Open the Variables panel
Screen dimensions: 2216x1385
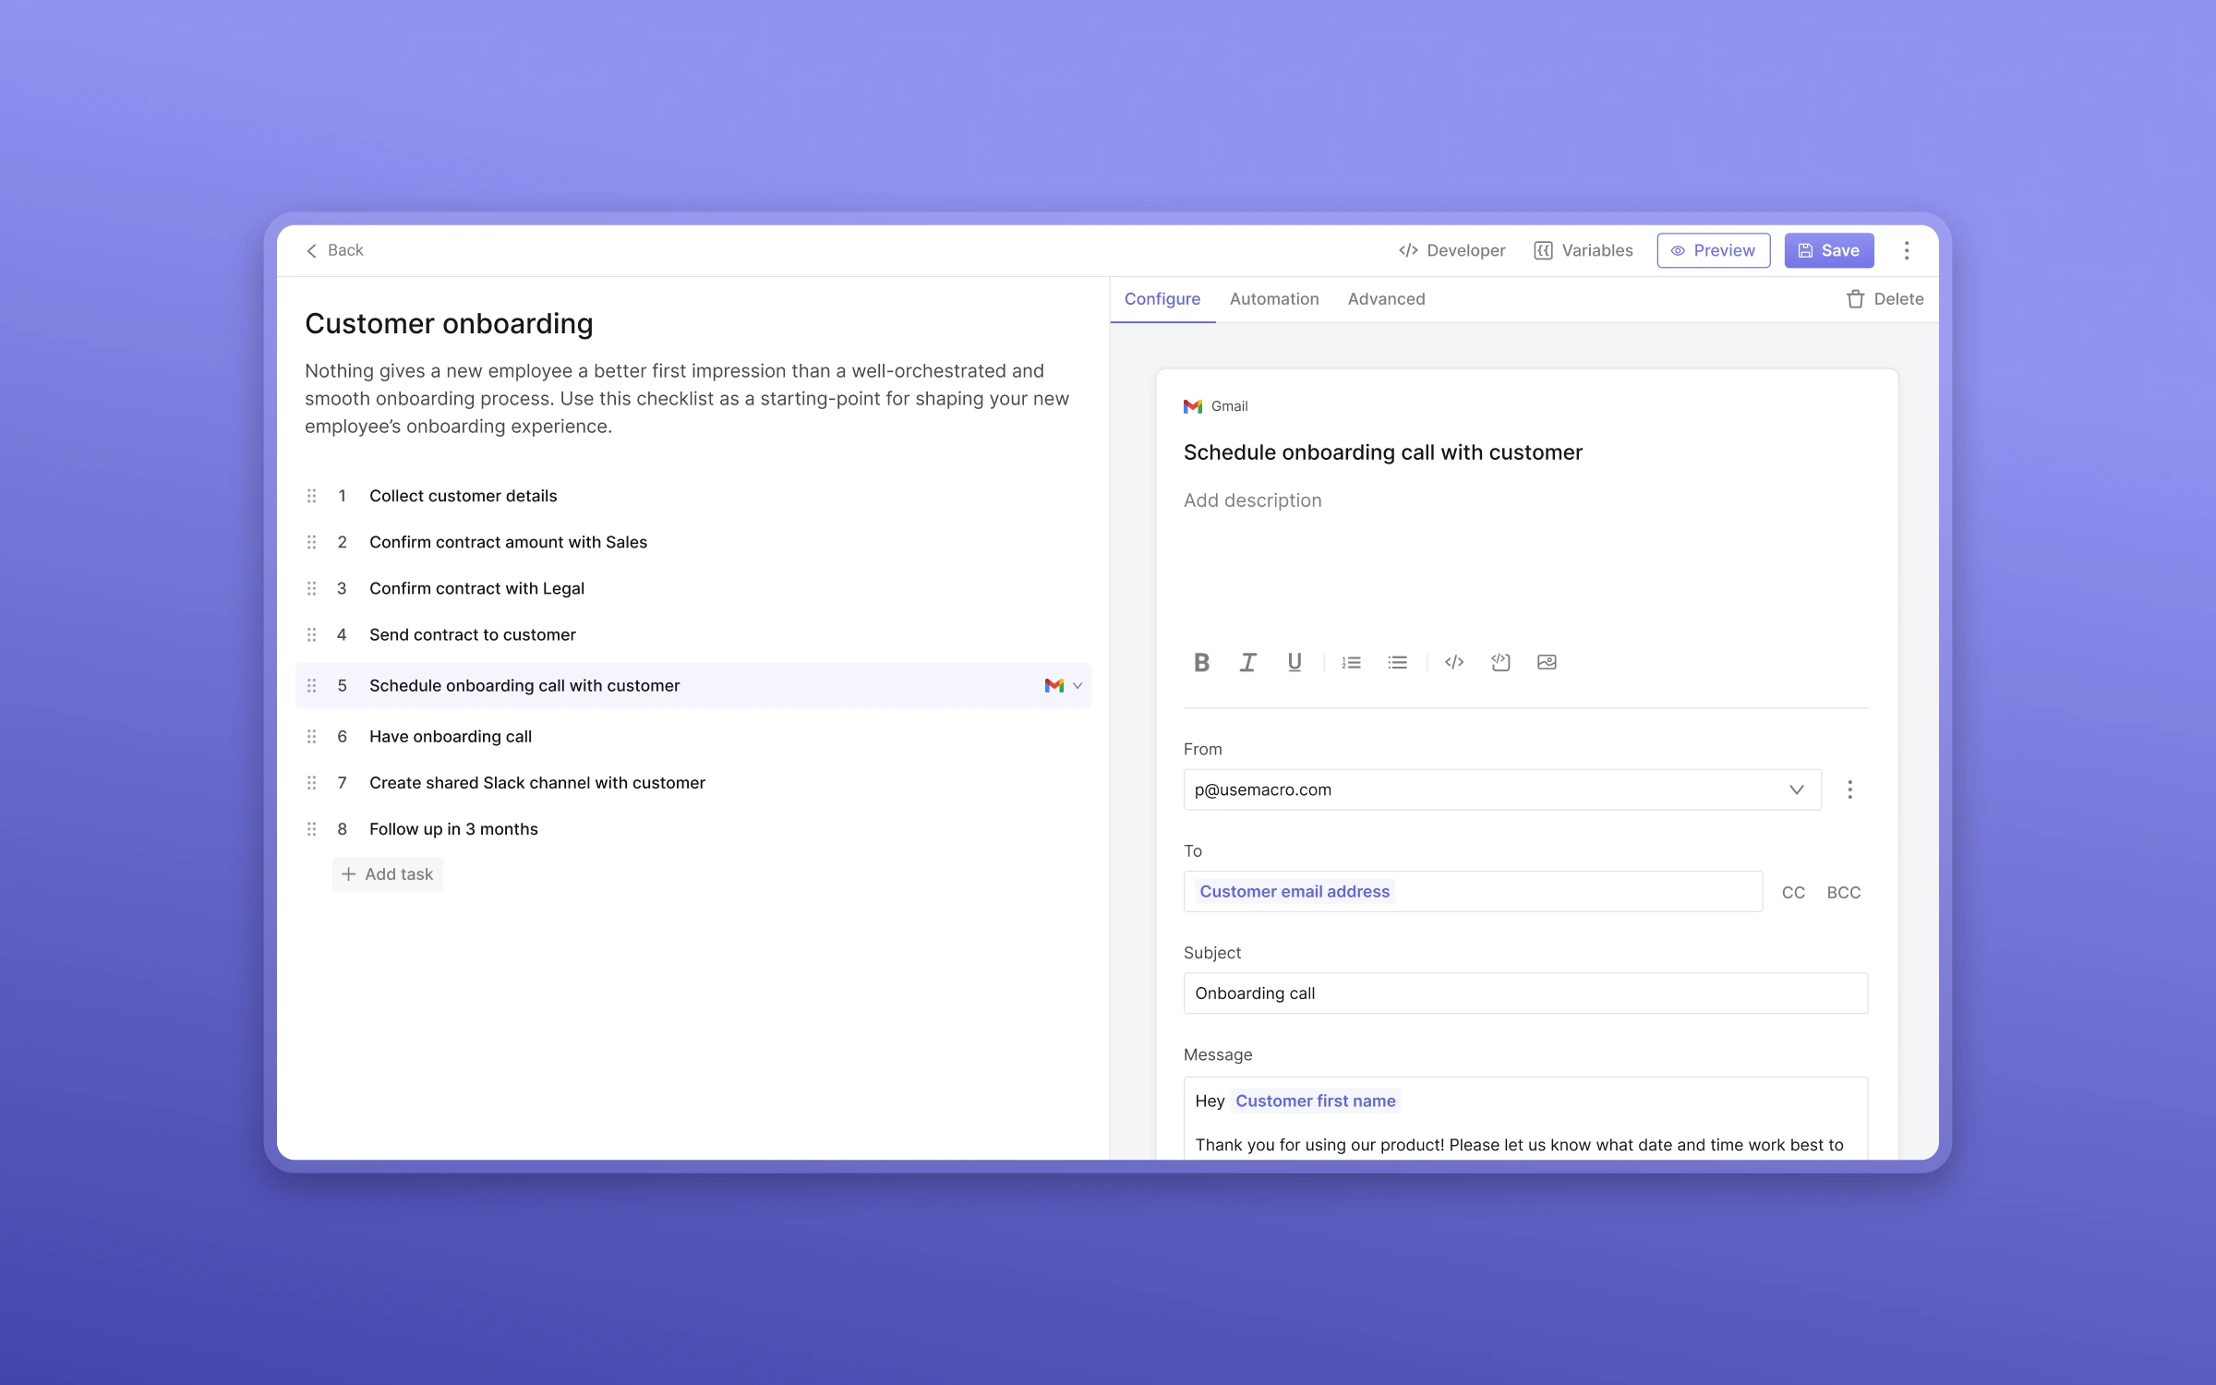[x=1584, y=250]
